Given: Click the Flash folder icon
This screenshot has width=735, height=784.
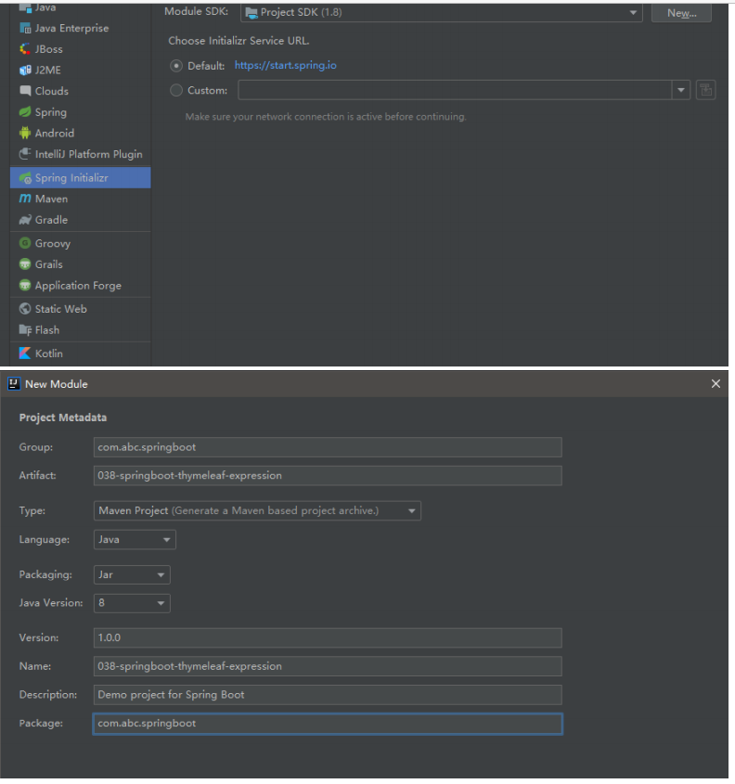Looking at the screenshot, I should click(x=25, y=330).
